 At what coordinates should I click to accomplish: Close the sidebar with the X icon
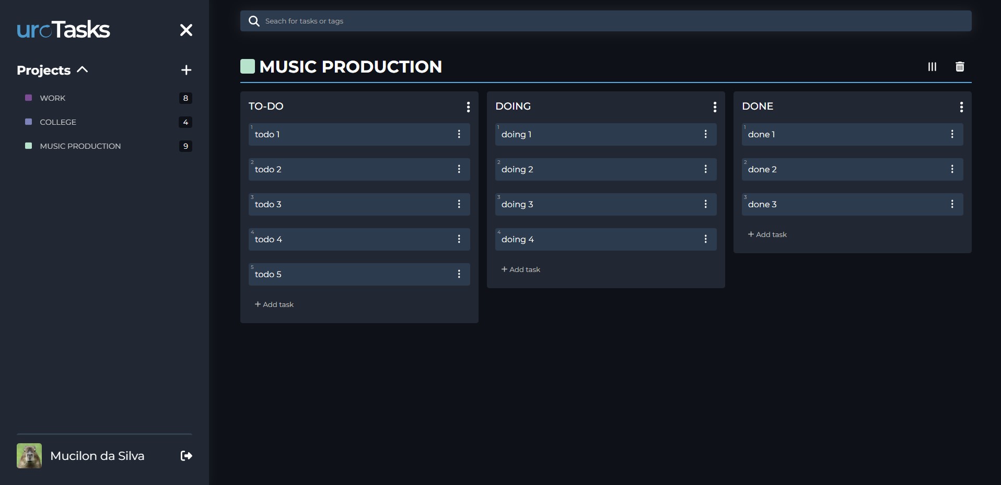coord(186,30)
